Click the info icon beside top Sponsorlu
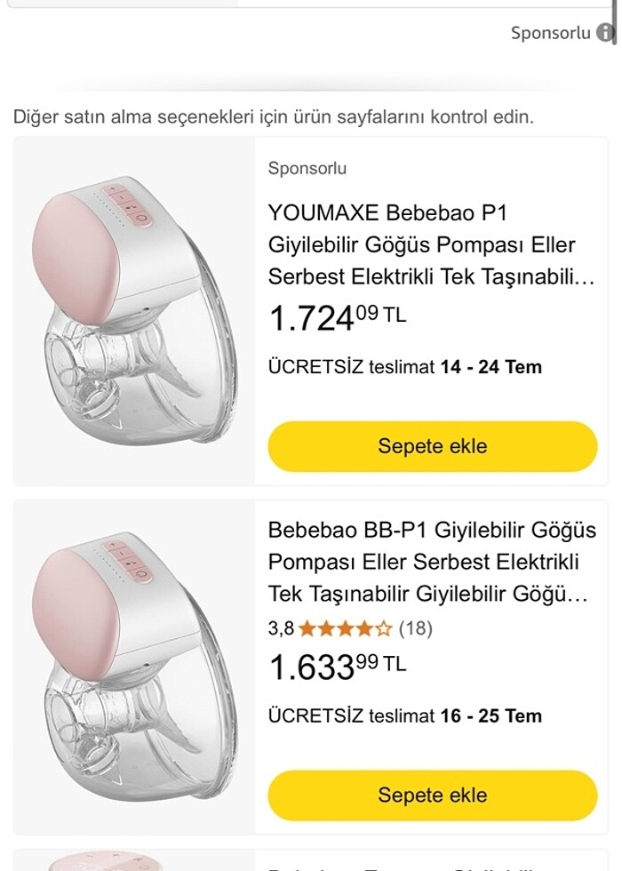 point(606,33)
